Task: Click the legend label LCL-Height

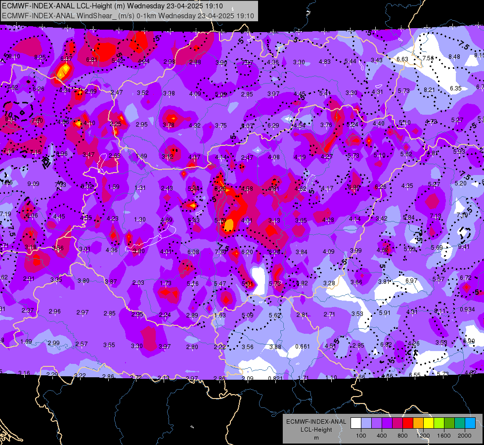Action: [316, 430]
